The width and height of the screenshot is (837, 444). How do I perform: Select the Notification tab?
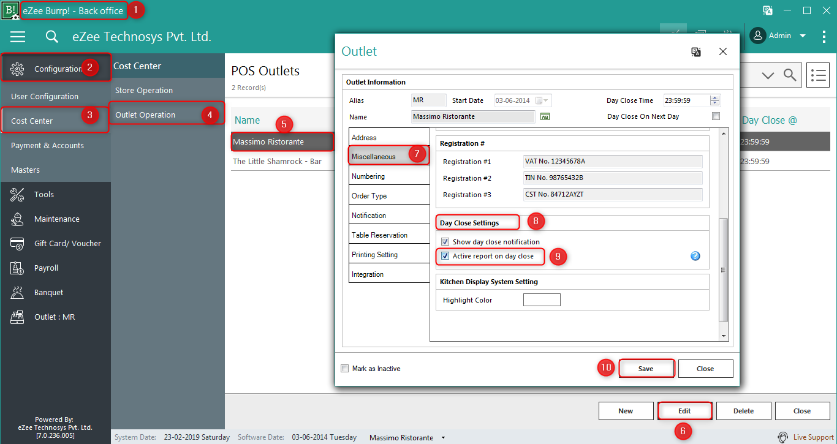pyautogui.click(x=389, y=216)
